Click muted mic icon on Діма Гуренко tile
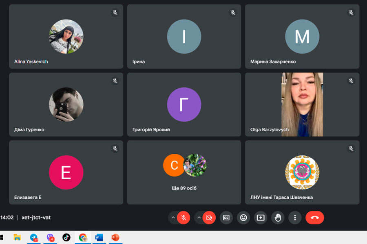367x244 pixels. coord(115,81)
